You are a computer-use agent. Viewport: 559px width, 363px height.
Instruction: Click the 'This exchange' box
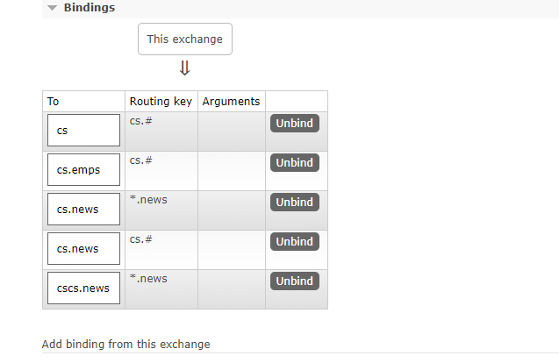pyautogui.click(x=184, y=39)
